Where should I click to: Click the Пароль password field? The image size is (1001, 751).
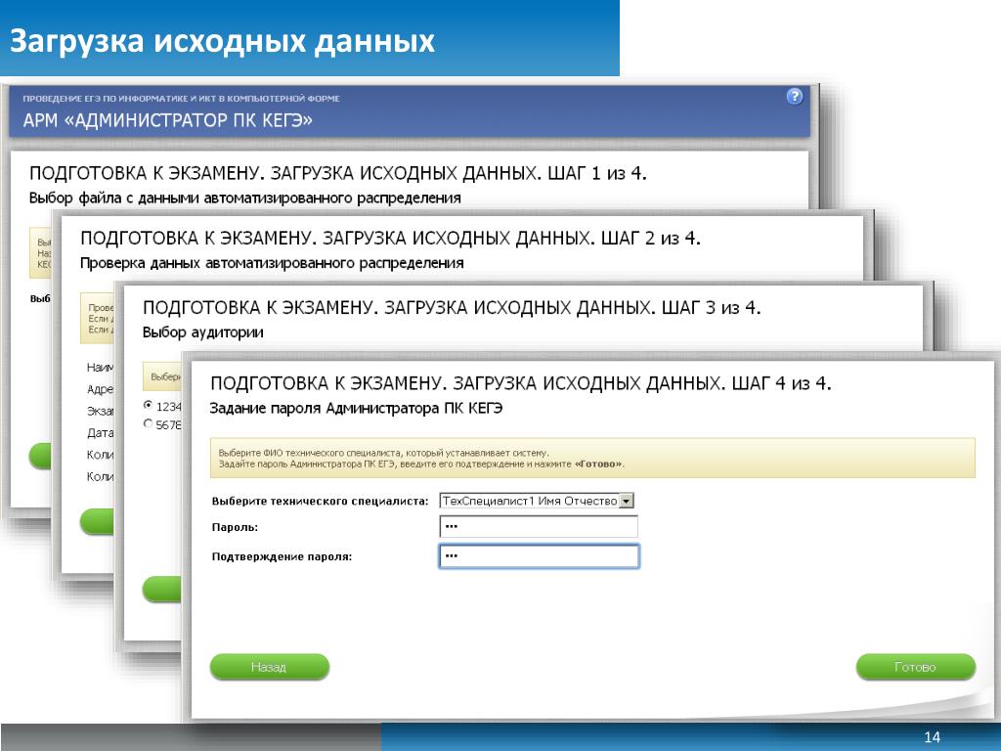539,527
